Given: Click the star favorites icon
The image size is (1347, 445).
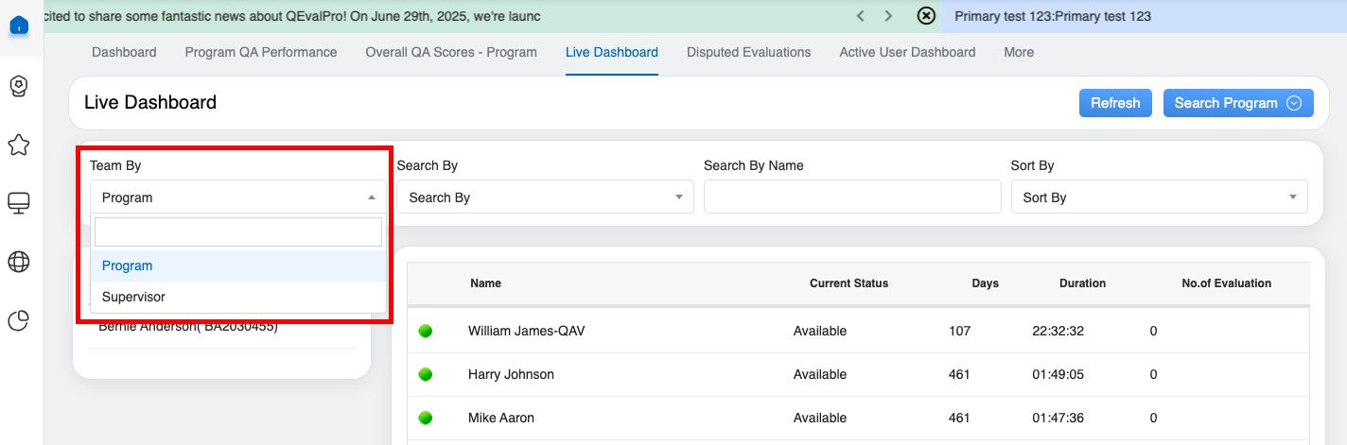Looking at the screenshot, I should [19, 145].
